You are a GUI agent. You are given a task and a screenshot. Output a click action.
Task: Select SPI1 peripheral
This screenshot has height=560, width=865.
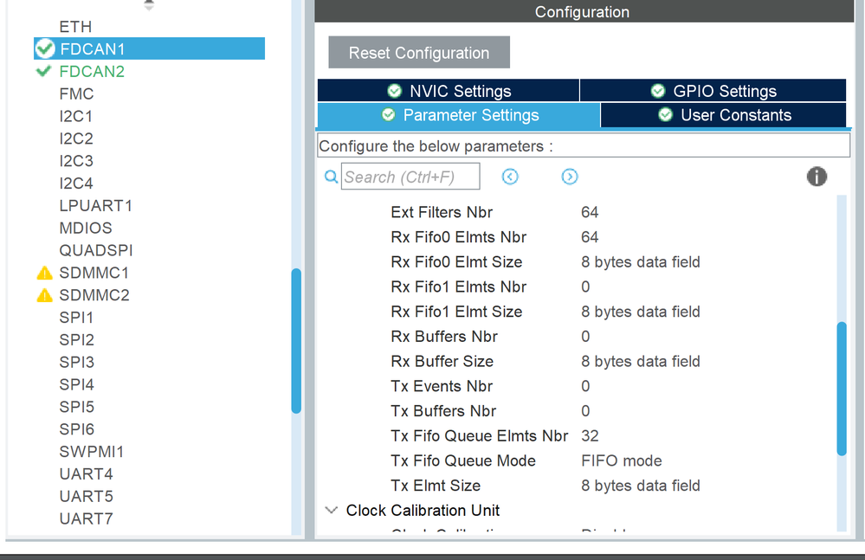tap(76, 318)
